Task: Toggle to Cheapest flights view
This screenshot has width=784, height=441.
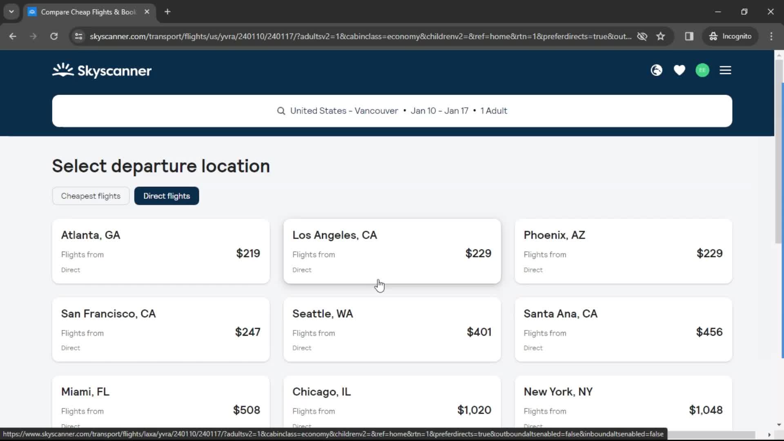Action: click(x=91, y=196)
